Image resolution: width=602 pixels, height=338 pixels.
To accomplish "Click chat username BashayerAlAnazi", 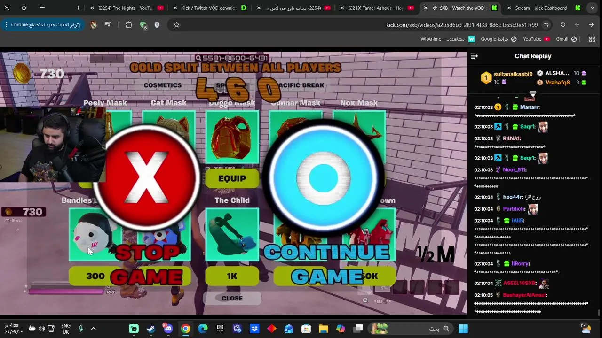I will 524,295.
